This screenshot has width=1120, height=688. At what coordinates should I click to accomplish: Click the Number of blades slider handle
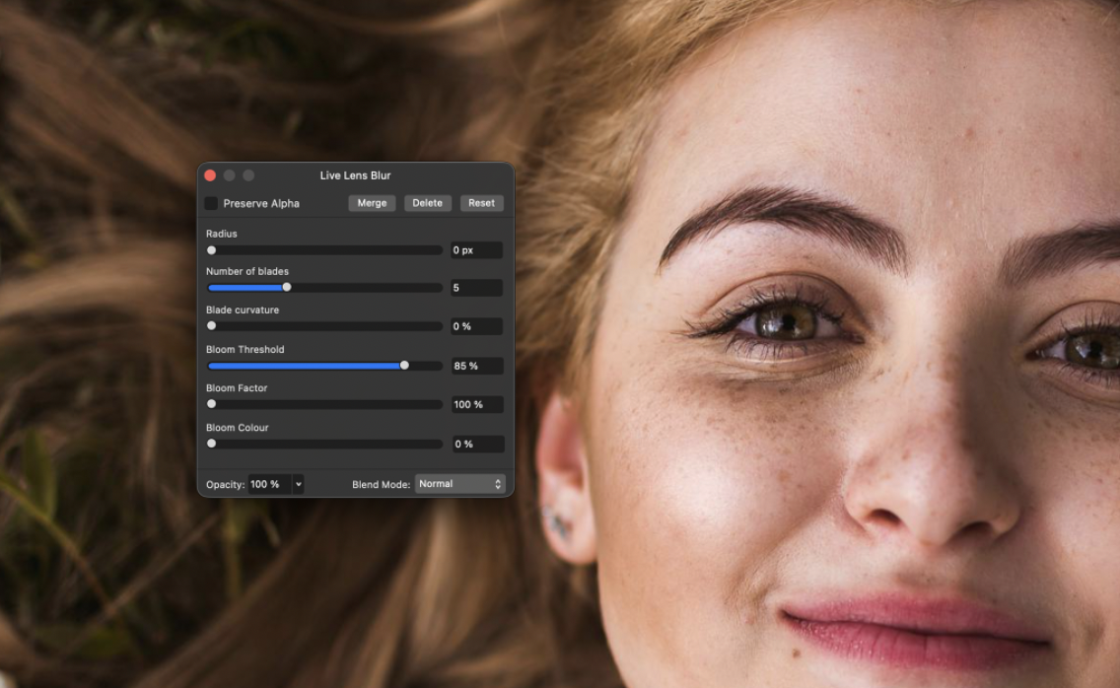[x=287, y=288]
